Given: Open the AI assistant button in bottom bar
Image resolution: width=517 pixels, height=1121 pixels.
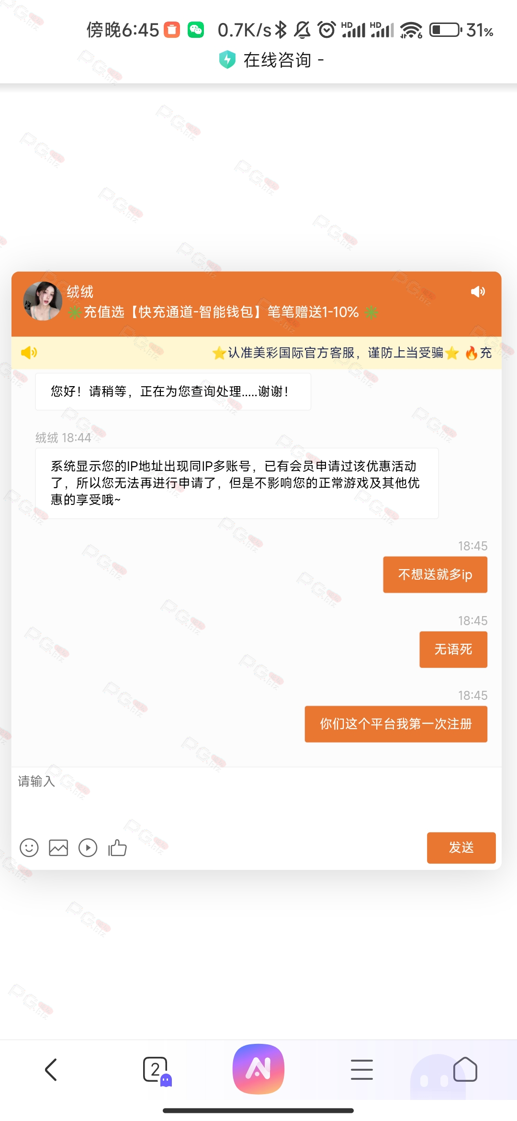Looking at the screenshot, I should (x=258, y=1069).
